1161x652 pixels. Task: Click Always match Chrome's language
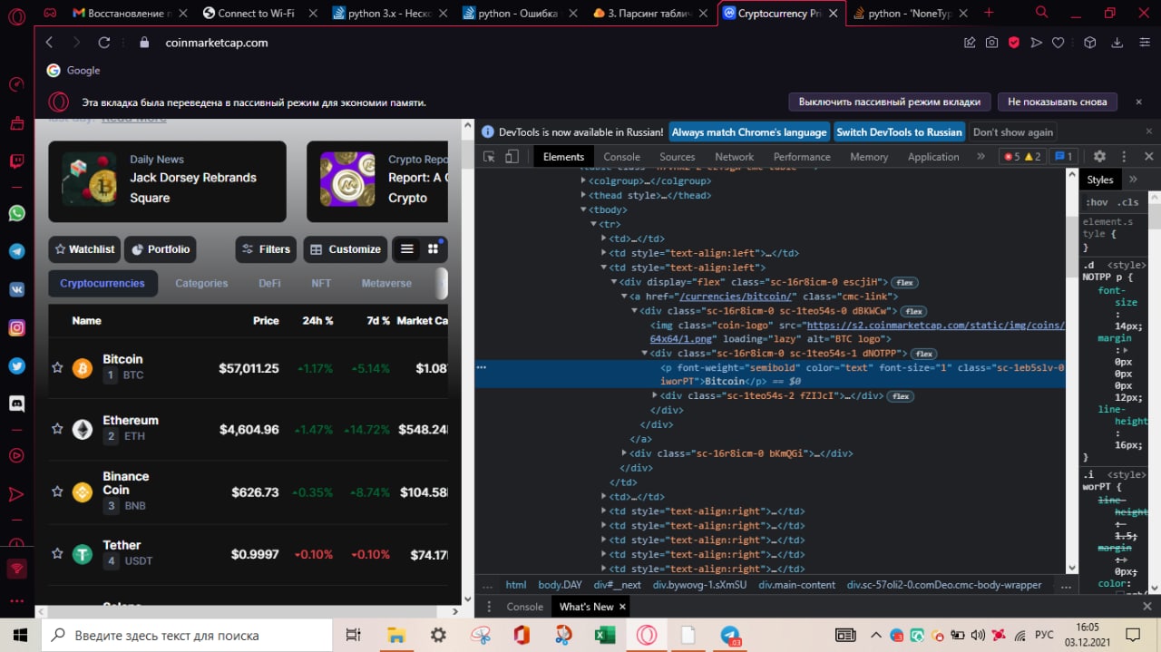749,132
